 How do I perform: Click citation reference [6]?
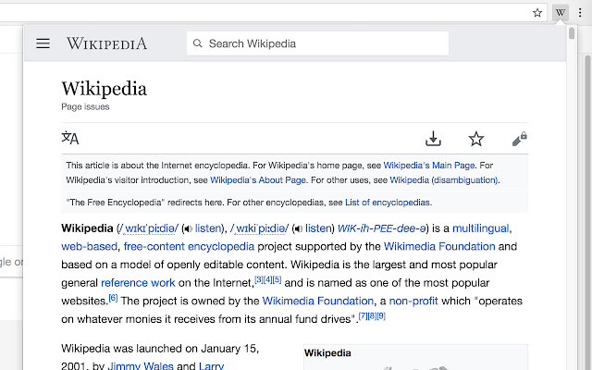coord(113,298)
